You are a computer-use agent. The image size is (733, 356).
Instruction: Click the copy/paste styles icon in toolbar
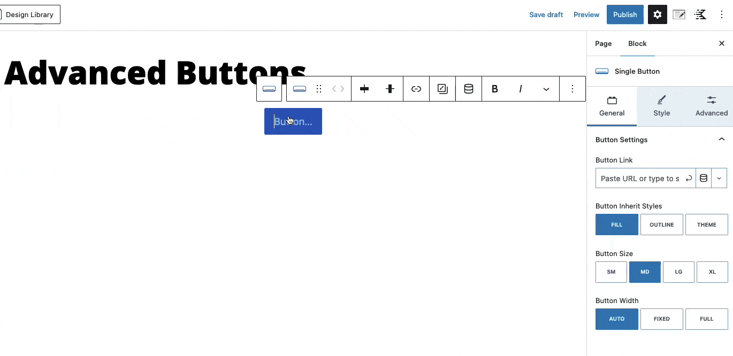pos(442,89)
